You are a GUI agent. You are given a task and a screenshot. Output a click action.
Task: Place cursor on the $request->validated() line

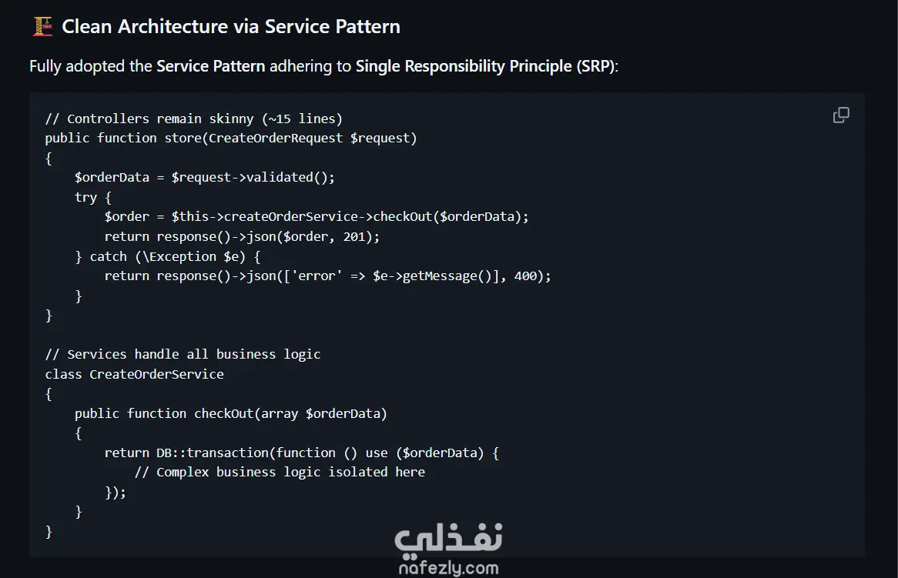204,178
